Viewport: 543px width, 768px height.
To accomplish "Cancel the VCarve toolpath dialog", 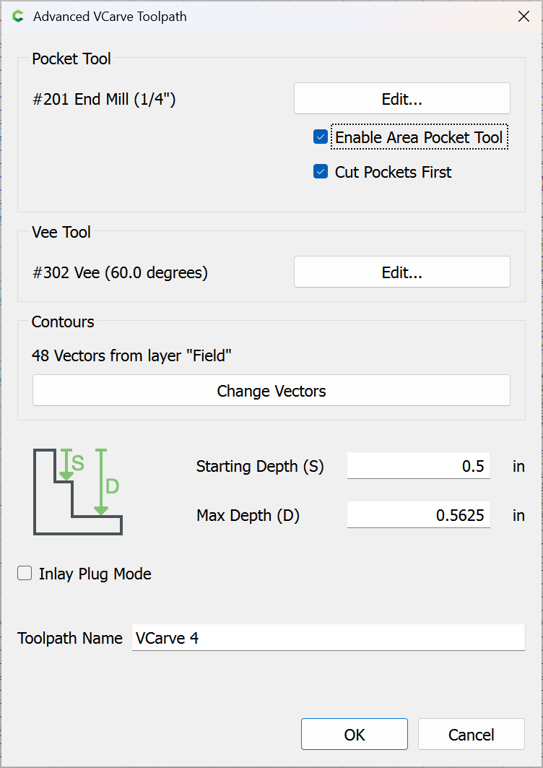I will pos(471,735).
